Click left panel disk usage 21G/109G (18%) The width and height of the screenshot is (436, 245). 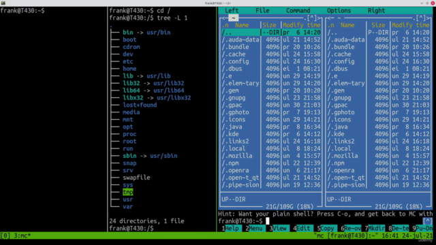point(290,207)
